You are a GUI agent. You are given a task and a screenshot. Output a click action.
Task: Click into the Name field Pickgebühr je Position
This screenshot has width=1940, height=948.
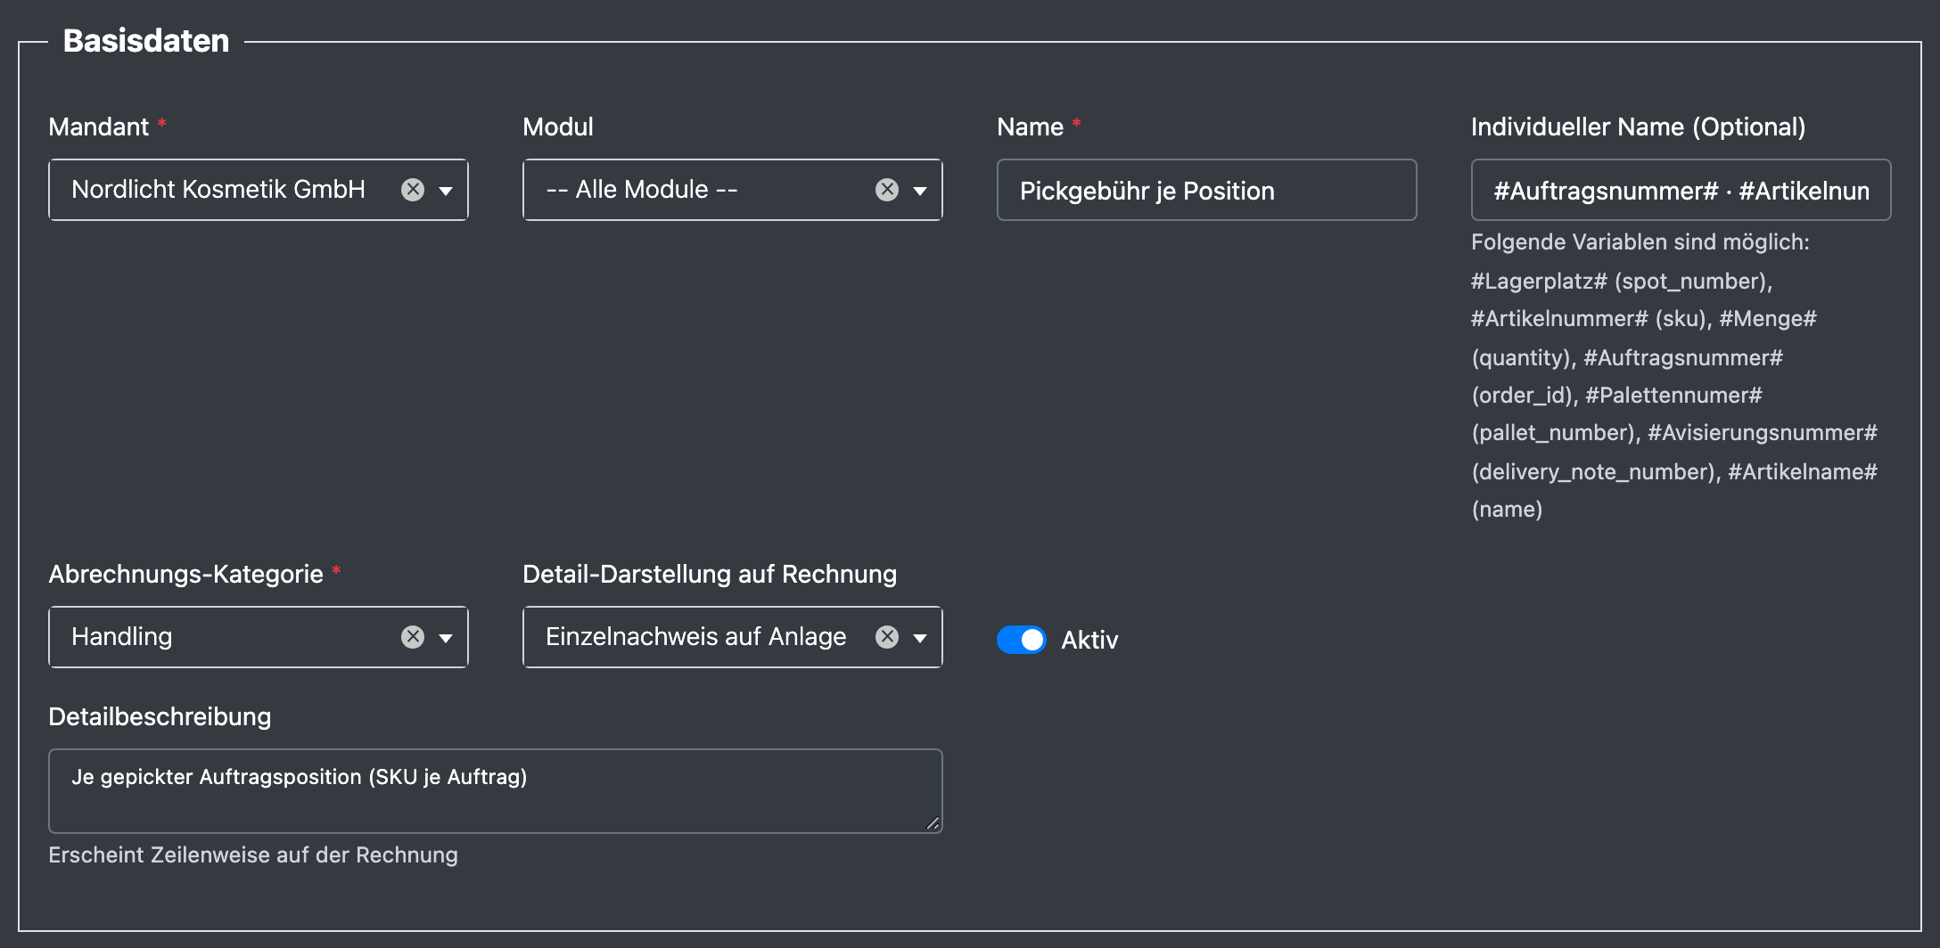(1206, 190)
